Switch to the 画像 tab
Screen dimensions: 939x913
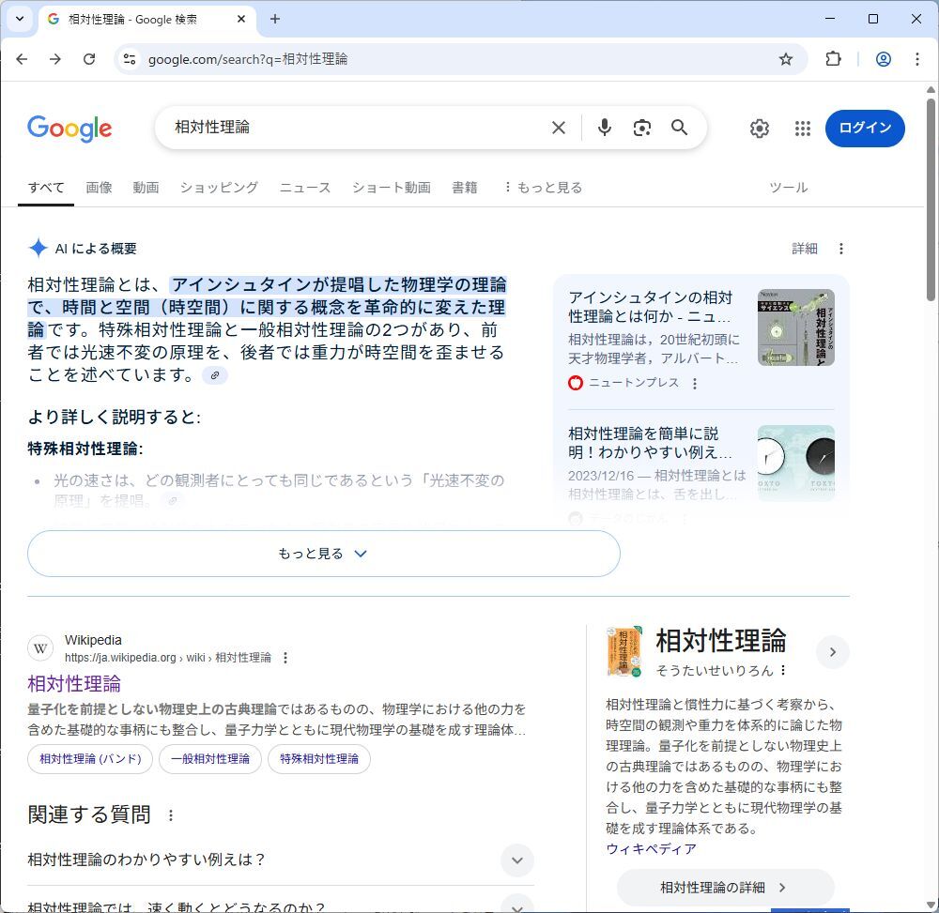point(99,188)
